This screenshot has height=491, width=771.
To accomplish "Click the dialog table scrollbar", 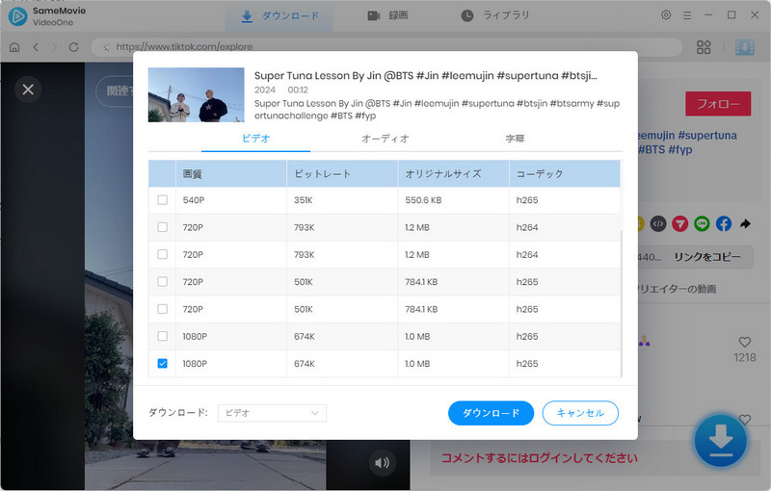I will [x=622, y=304].
